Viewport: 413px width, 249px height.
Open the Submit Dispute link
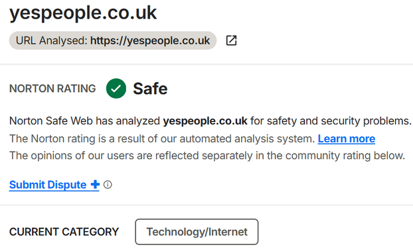click(x=48, y=185)
